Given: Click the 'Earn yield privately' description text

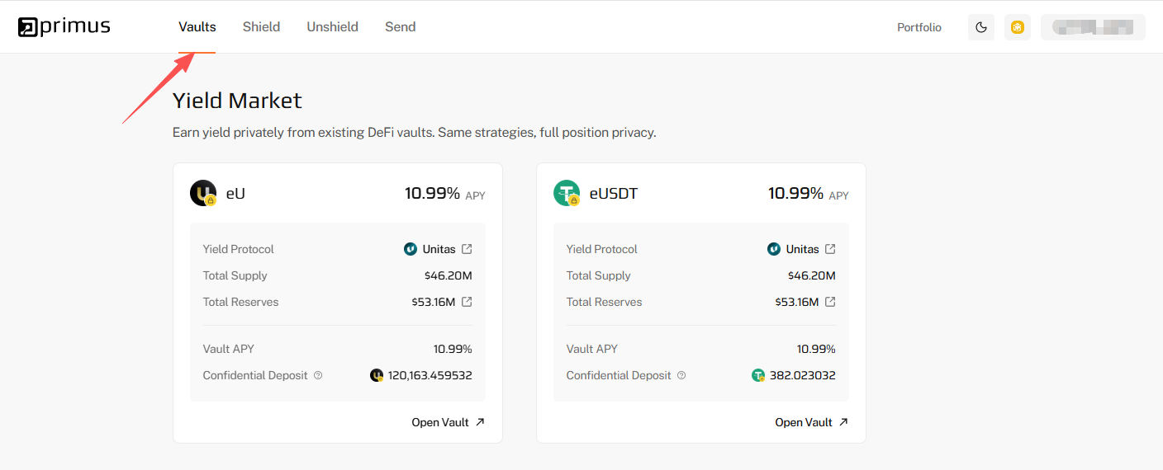Looking at the screenshot, I should click(414, 133).
